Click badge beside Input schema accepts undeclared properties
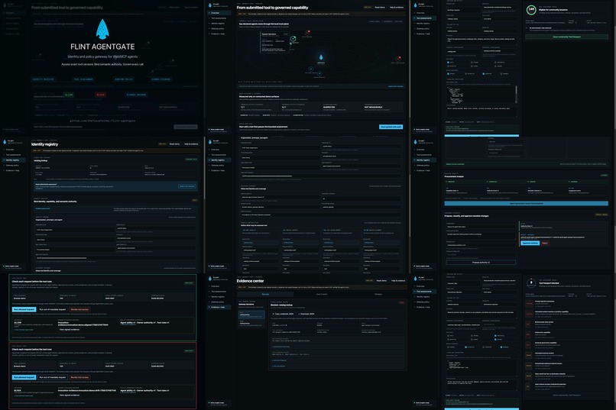 529,386
